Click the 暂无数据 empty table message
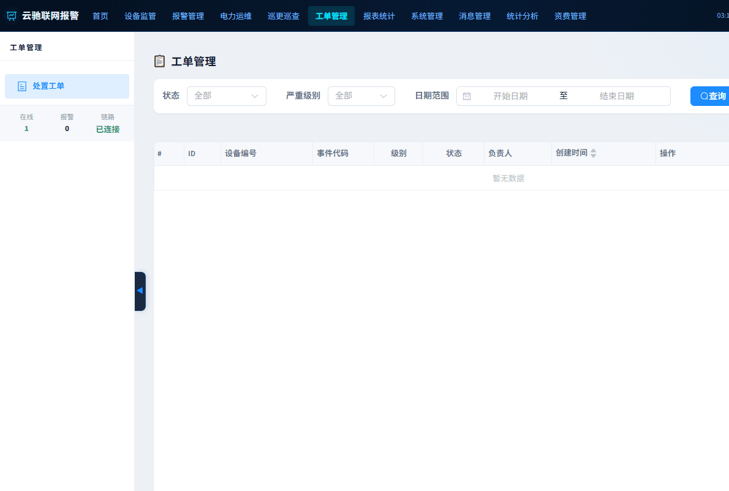The image size is (729, 491). pyautogui.click(x=508, y=178)
